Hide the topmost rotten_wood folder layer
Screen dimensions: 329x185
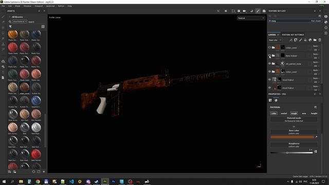[x=269, y=47]
